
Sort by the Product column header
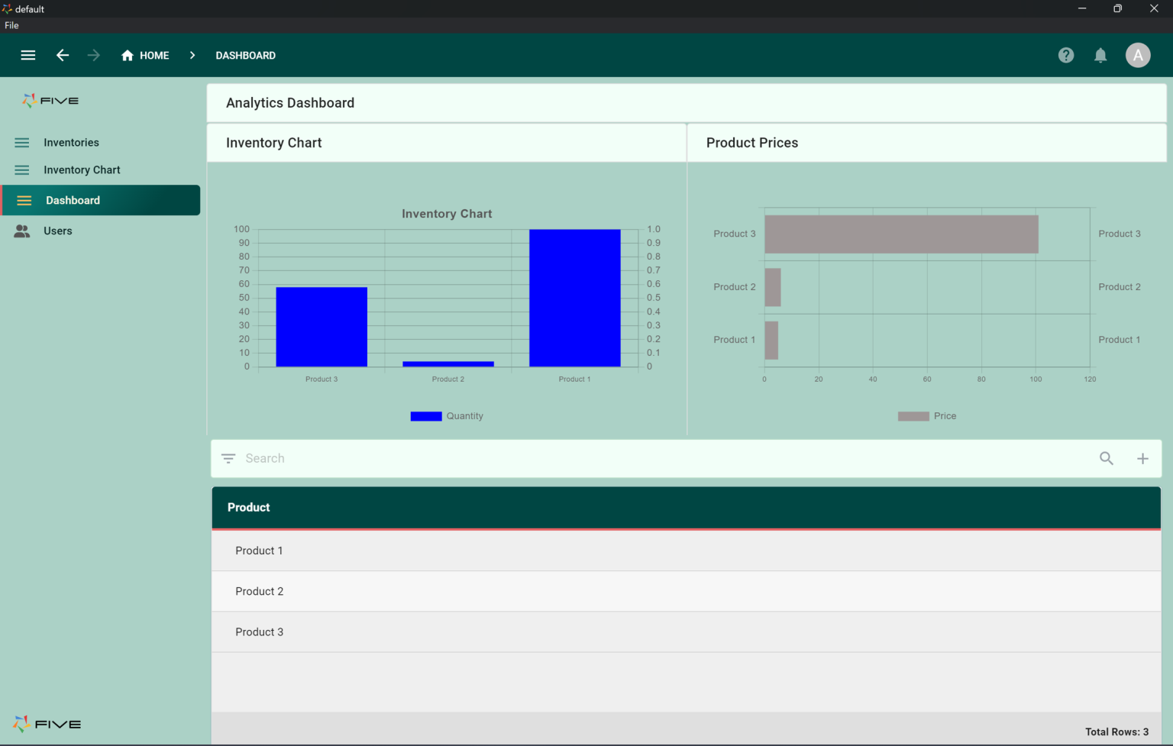pyautogui.click(x=248, y=508)
